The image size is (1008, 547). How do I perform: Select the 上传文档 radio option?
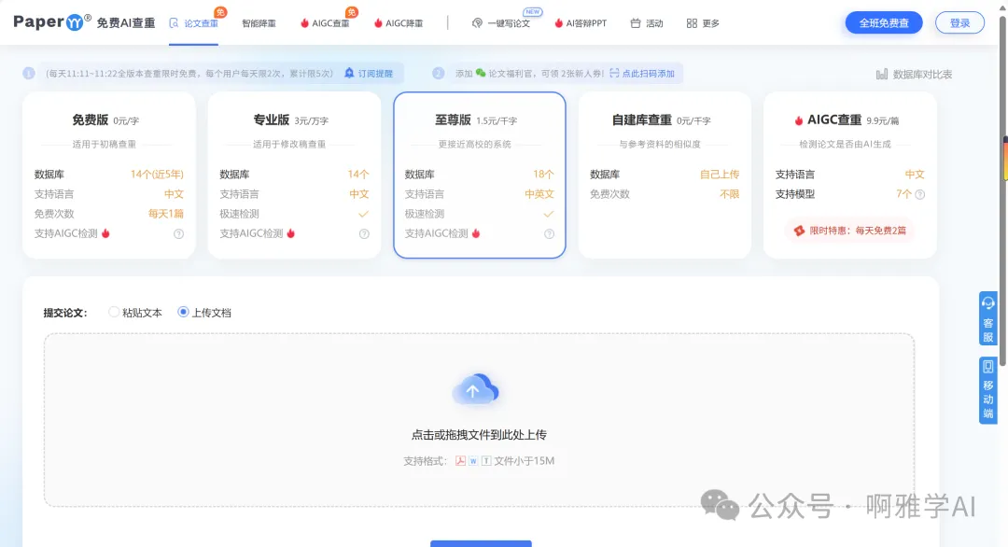click(x=184, y=313)
